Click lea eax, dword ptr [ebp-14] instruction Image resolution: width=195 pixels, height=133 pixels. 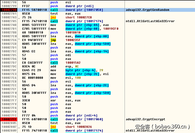coord(80,52)
